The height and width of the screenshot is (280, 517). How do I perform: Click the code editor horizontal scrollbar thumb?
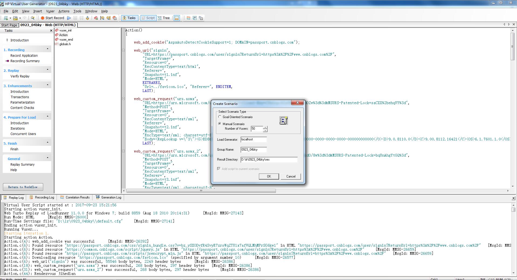pos(201,191)
